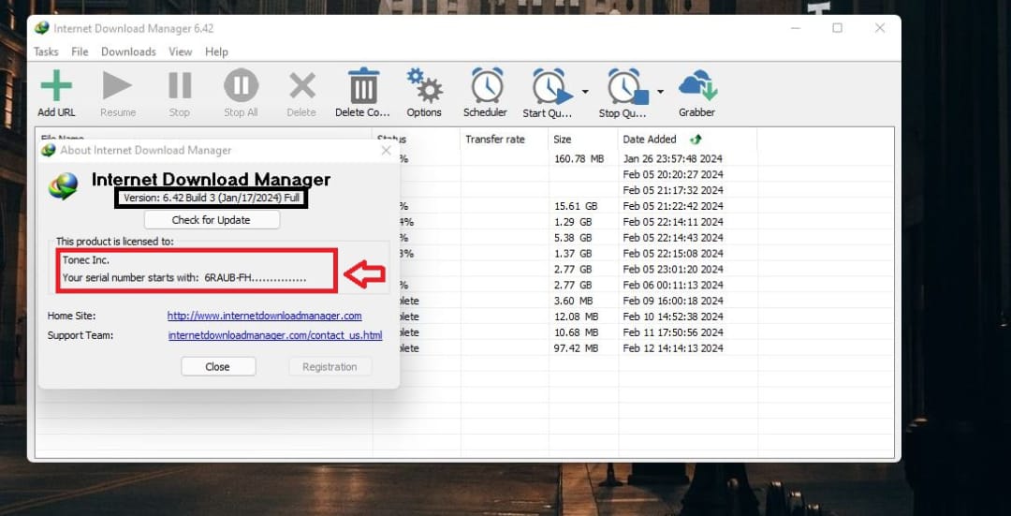Image resolution: width=1011 pixels, height=516 pixels.
Task: Open the Scheduler clock icon
Action: [486, 86]
